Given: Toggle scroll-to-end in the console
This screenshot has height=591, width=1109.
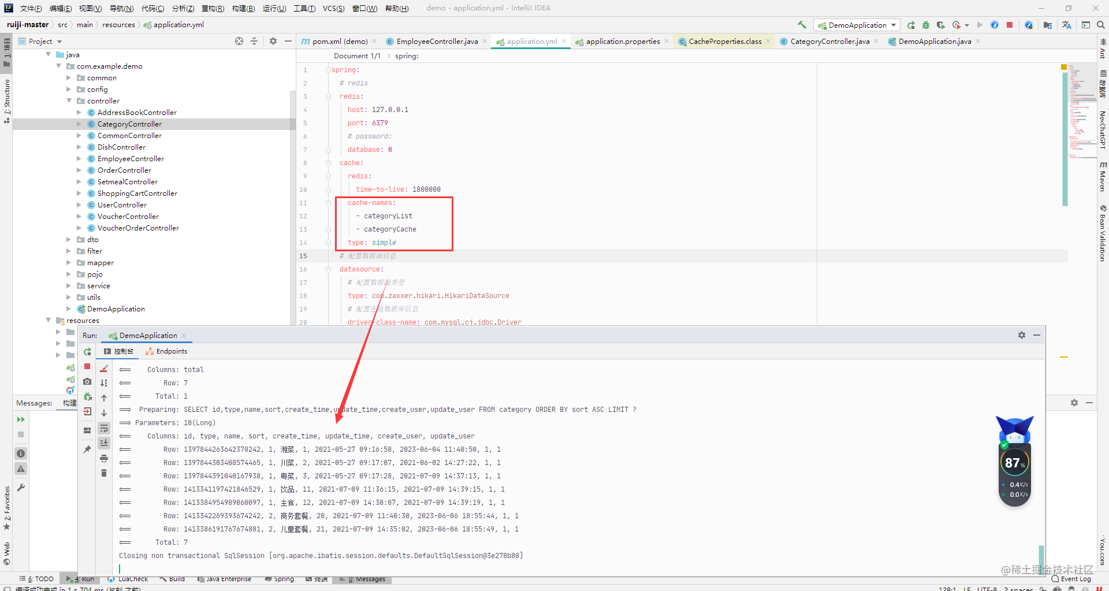Looking at the screenshot, I should tap(104, 441).
